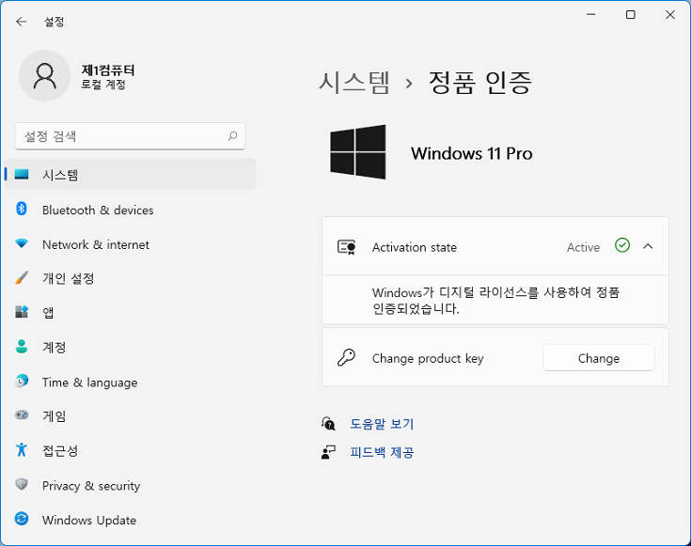
Task: Click the product key icon
Action: (x=346, y=357)
